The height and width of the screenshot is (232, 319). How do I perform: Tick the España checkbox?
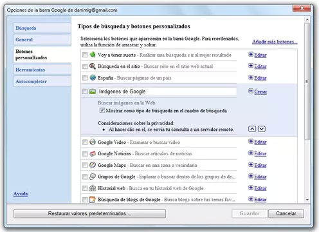85,78
